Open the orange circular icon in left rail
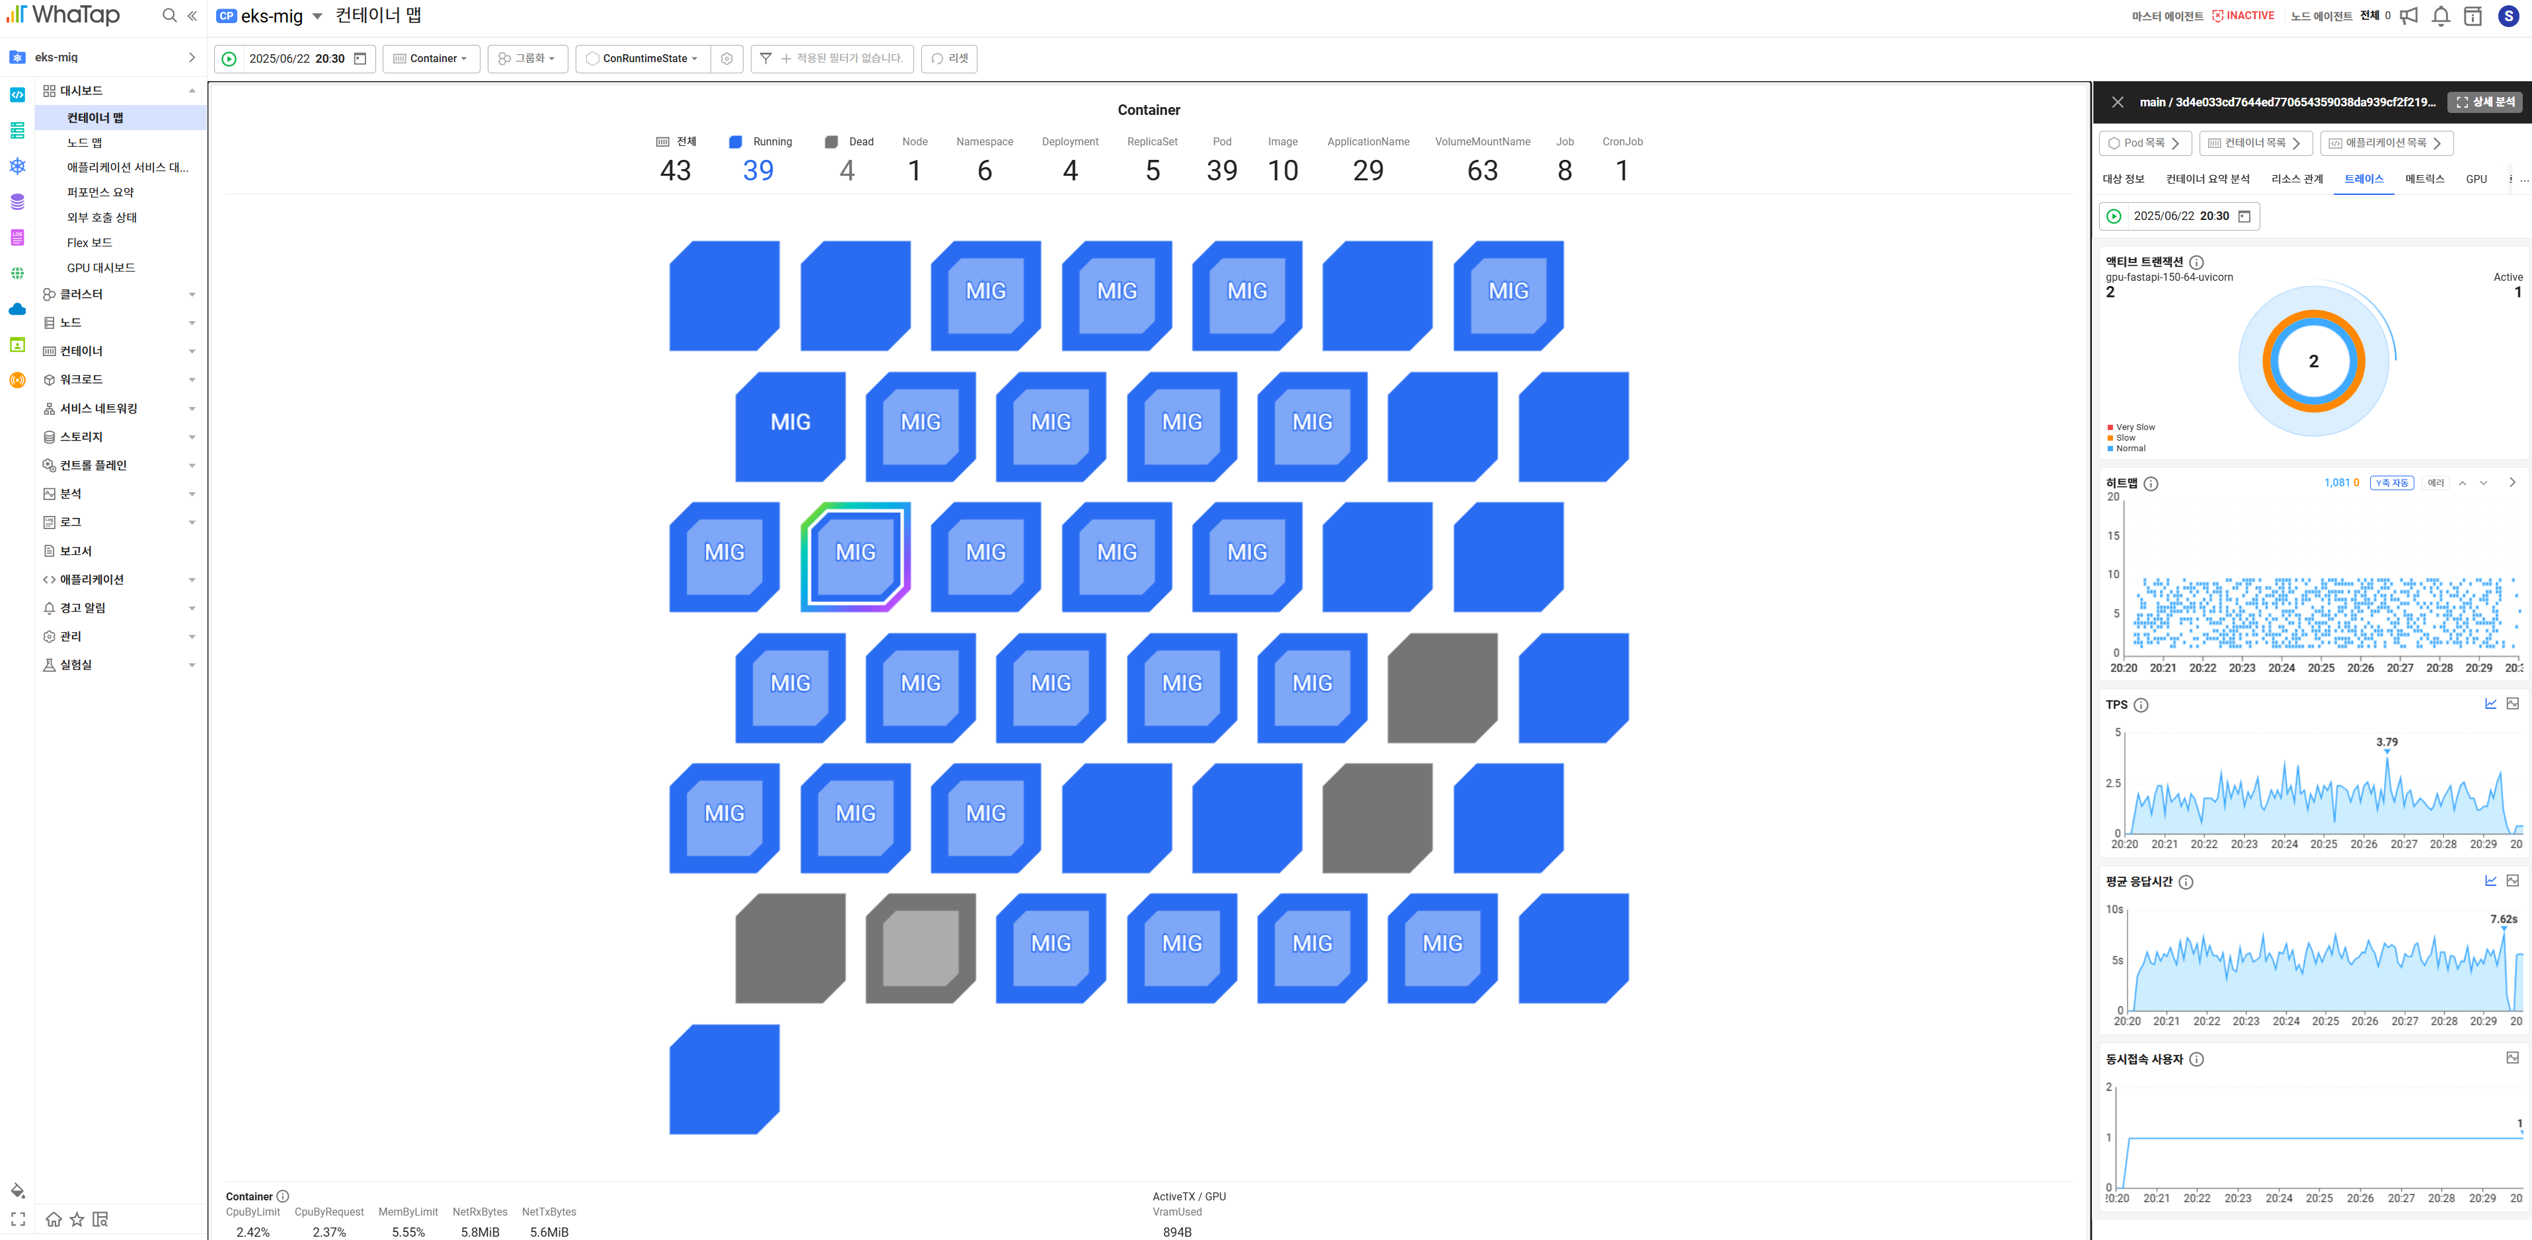 click(x=17, y=381)
